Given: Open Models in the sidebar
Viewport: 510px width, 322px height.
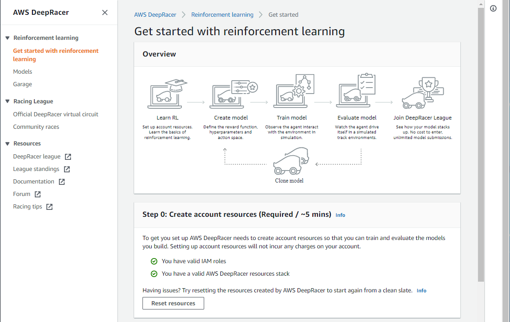Looking at the screenshot, I should pyautogui.click(x=23, y=72).
